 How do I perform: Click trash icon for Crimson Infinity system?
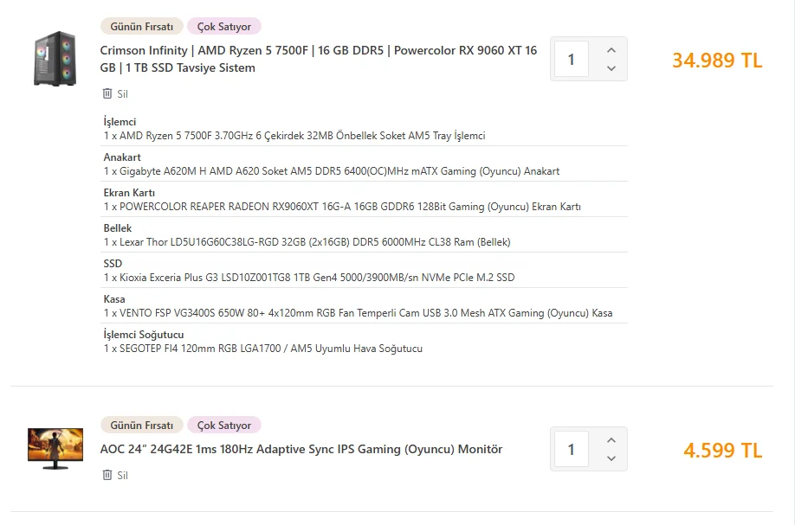(x=107, y=93)
